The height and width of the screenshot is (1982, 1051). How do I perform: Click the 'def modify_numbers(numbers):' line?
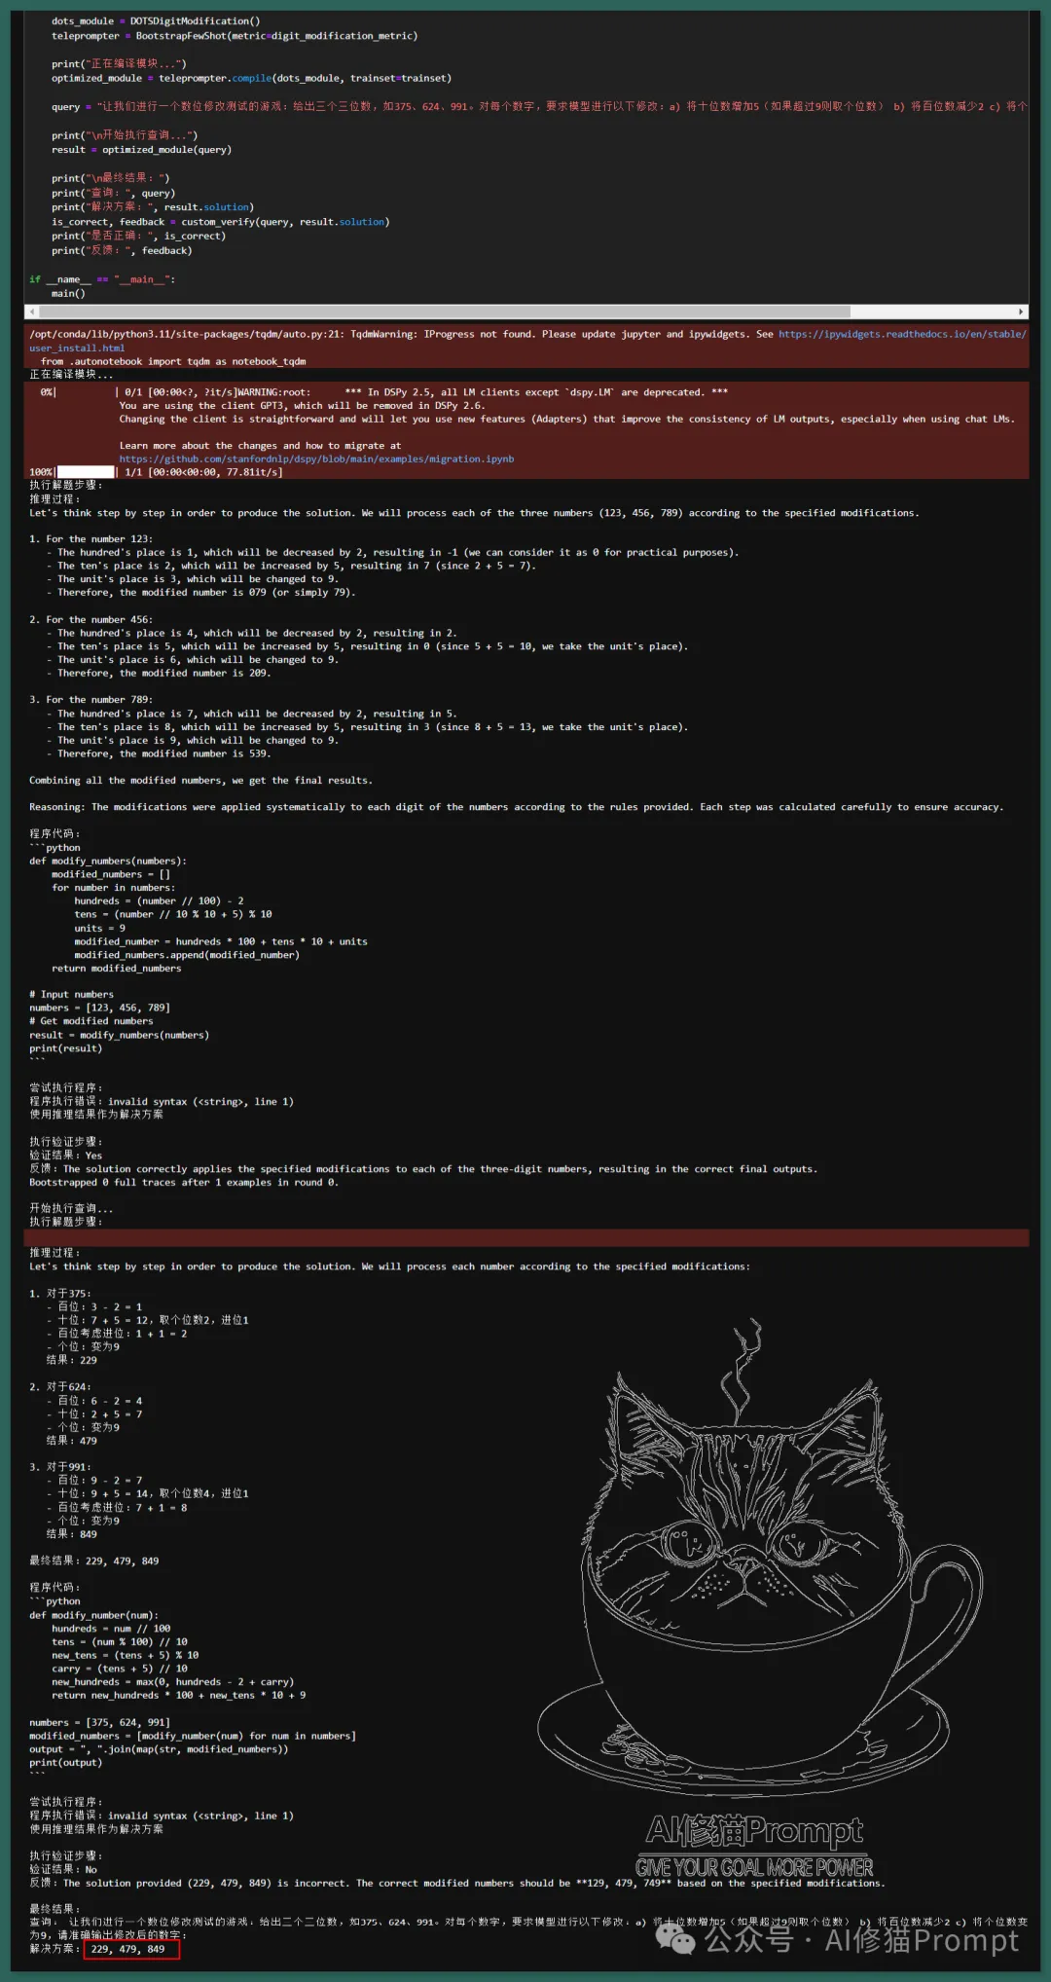(108, 862)
